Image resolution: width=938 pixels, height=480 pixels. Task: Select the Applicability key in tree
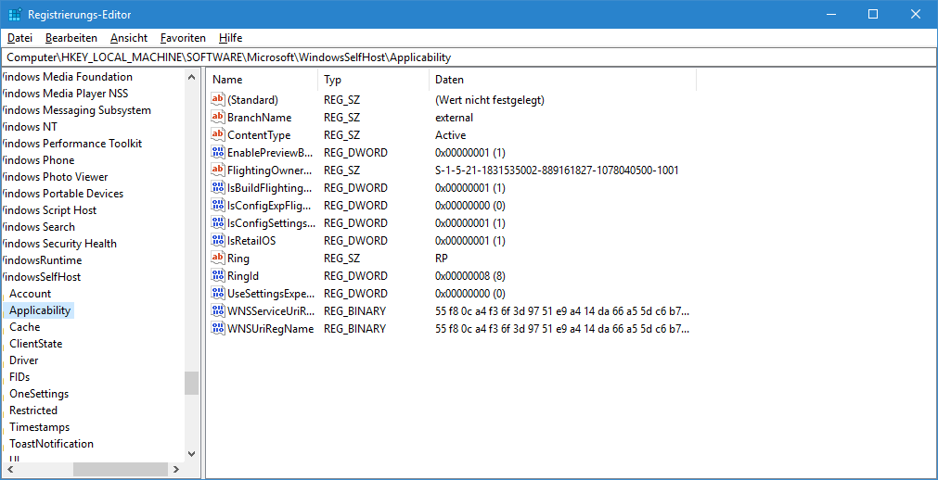(x=40, y=310)
